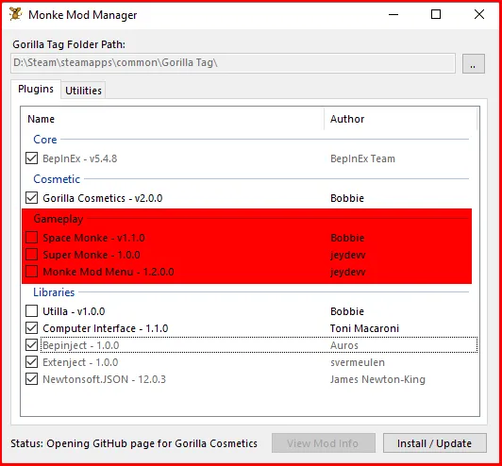This screenshot has width=502, height=466.
Task: Click the status text about Gorilla Cosmetics
Action: 134,443
